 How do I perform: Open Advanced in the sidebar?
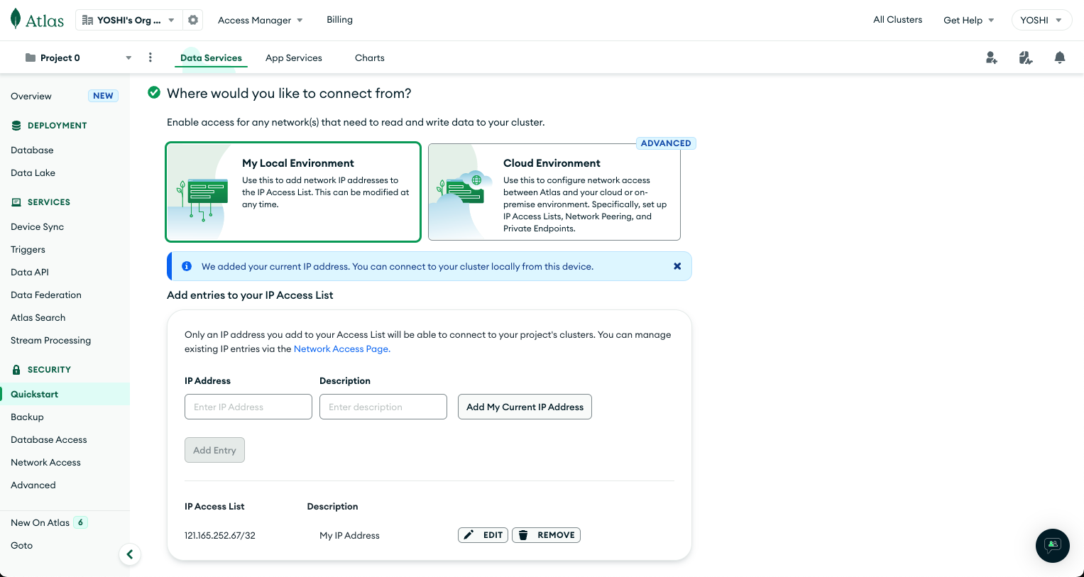coord(33,485)
